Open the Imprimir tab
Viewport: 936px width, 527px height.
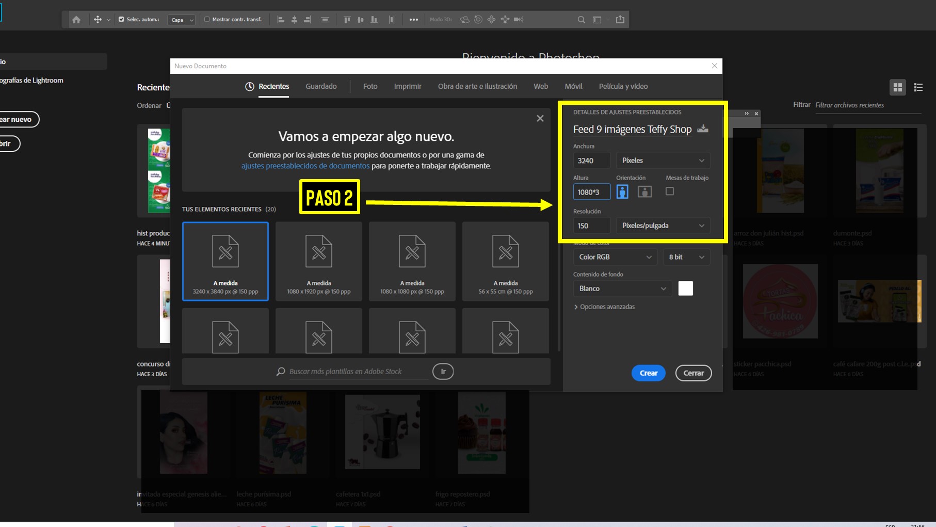click(x=408, y=86)
